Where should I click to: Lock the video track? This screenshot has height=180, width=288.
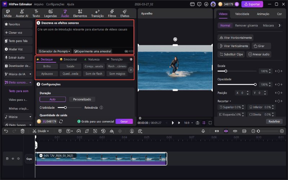click(7, 158)
